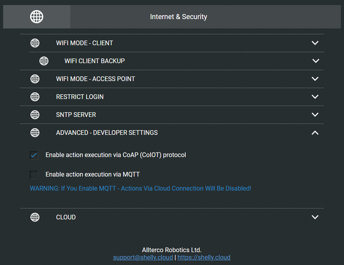Image resolution: width=344 pixels, height=265 pixels.
Task: Expand WIFI MODE - CLIENT chevron
Action: [x=315, y=43]
